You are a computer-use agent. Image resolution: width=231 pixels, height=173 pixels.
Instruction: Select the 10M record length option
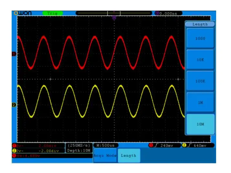(200, 124)
